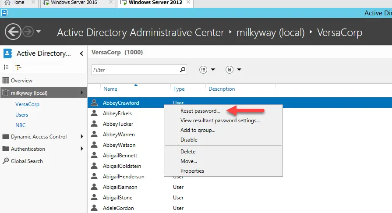The width and height of the screenshot is (392, 213).
Task: Click the forward navigation arrow
Action: pyautogui.click(x=28, y=32)
